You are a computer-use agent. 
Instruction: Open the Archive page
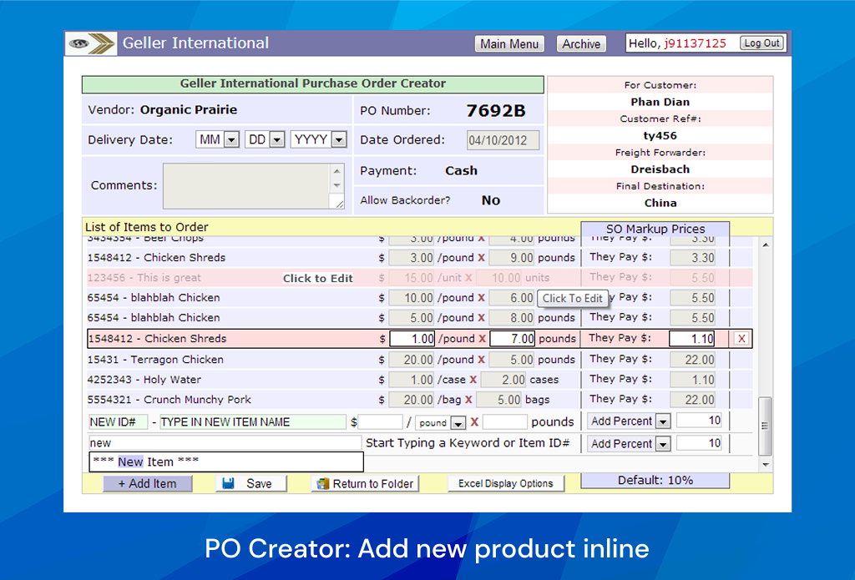click(581, 43)
